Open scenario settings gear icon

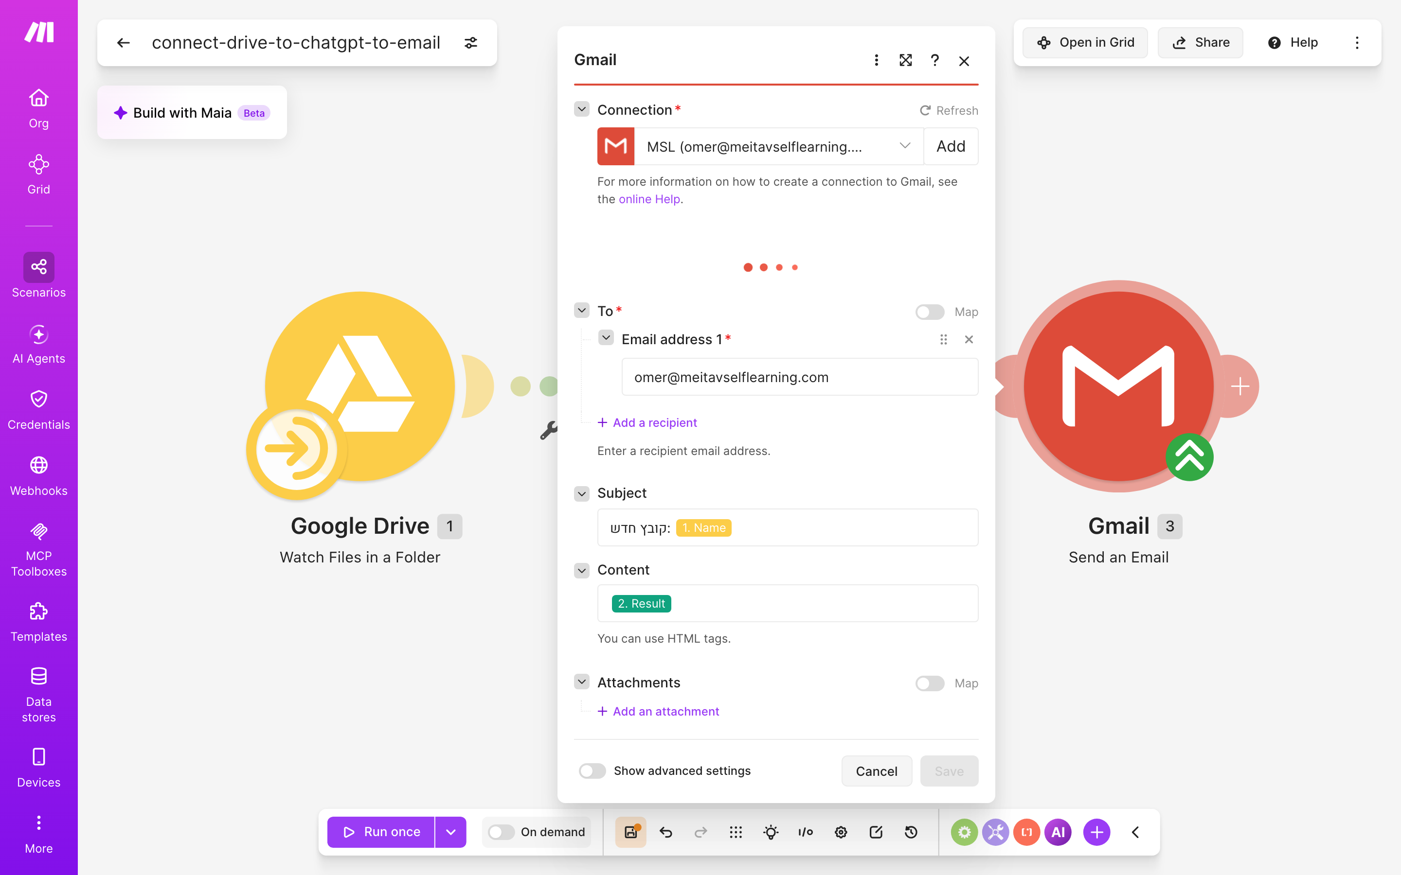pyautogui.click(x=841, y=832)
